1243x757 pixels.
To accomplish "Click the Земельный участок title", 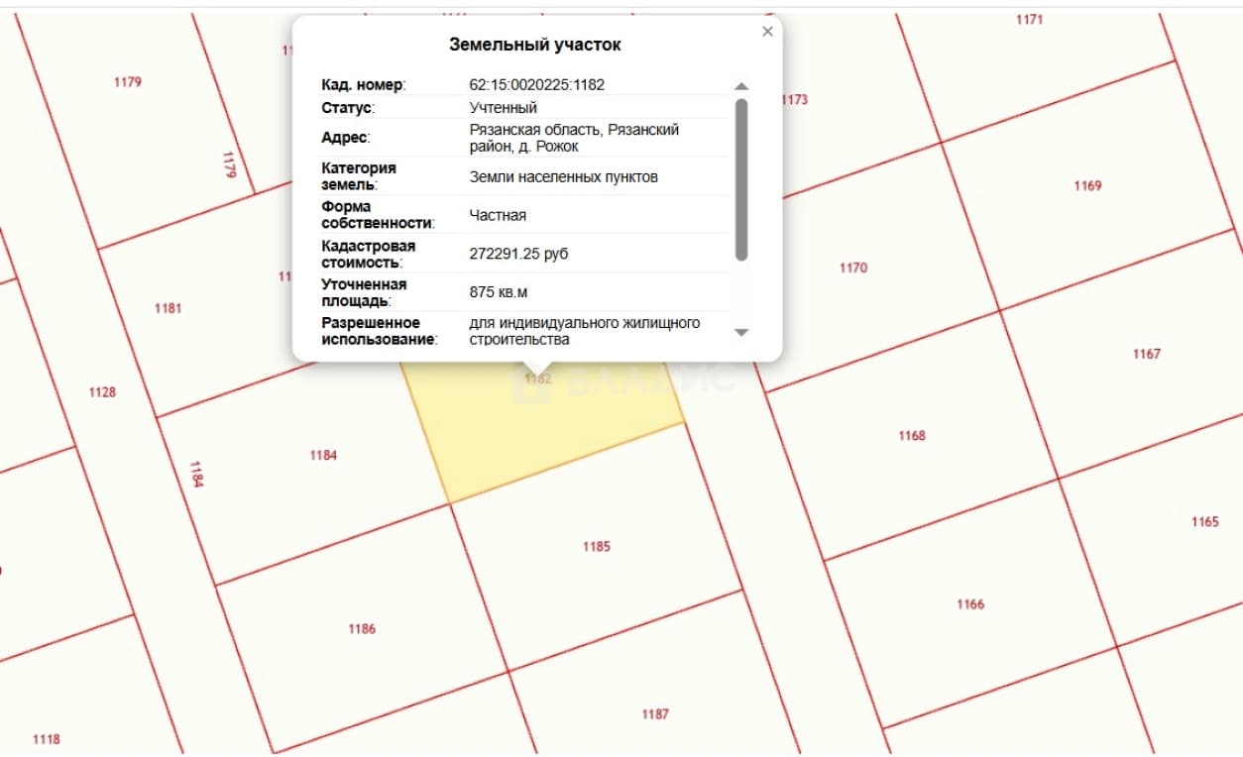I will [x=535, y=45].
